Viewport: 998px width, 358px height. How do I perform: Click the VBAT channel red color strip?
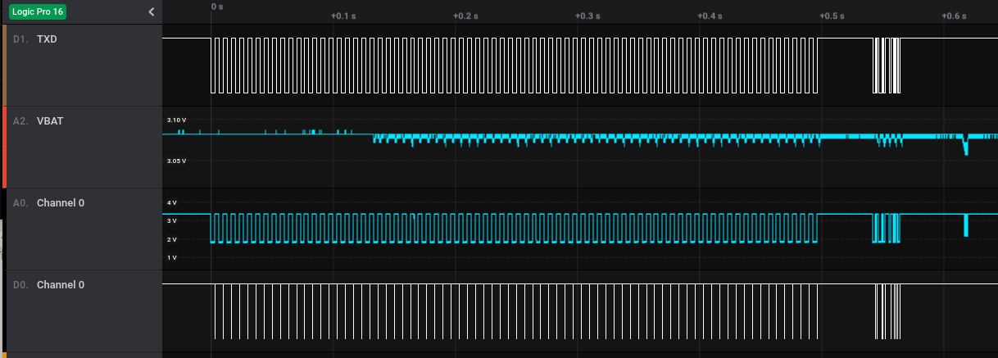tap(4, 147)
